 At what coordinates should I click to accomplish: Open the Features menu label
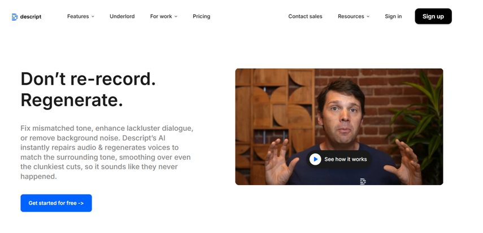click(78, 16)
